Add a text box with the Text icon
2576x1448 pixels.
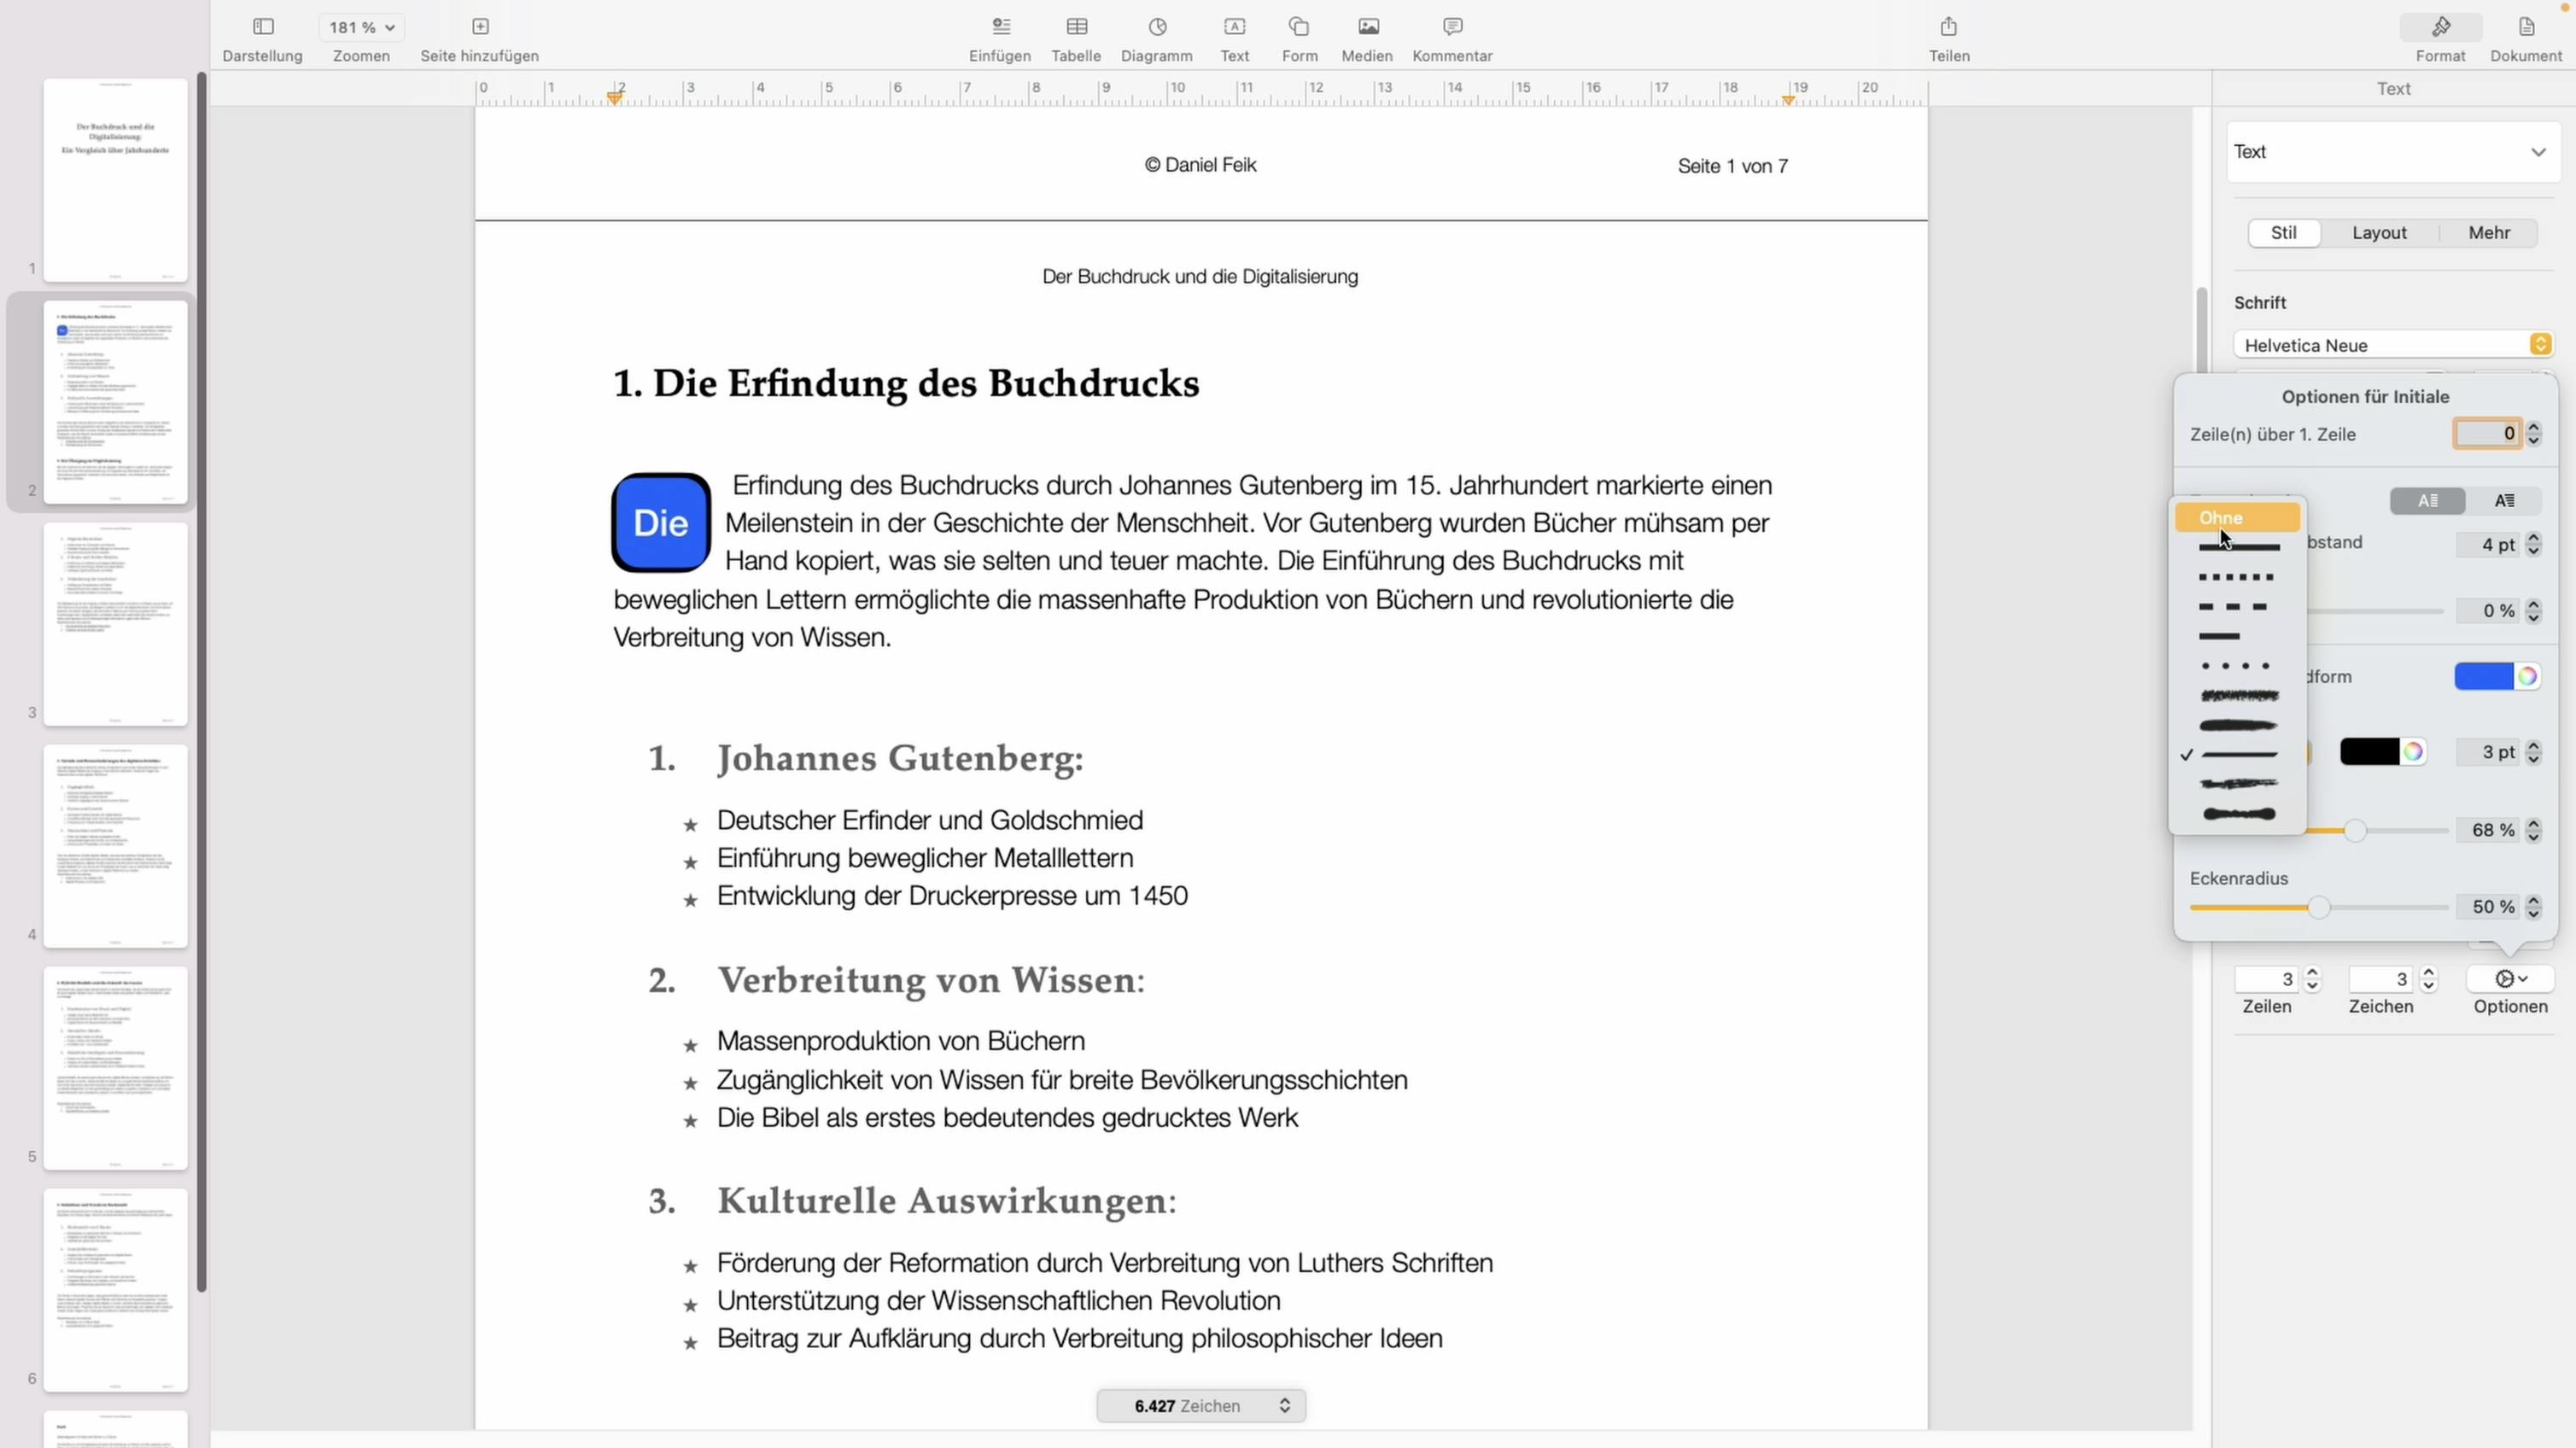1234,38
